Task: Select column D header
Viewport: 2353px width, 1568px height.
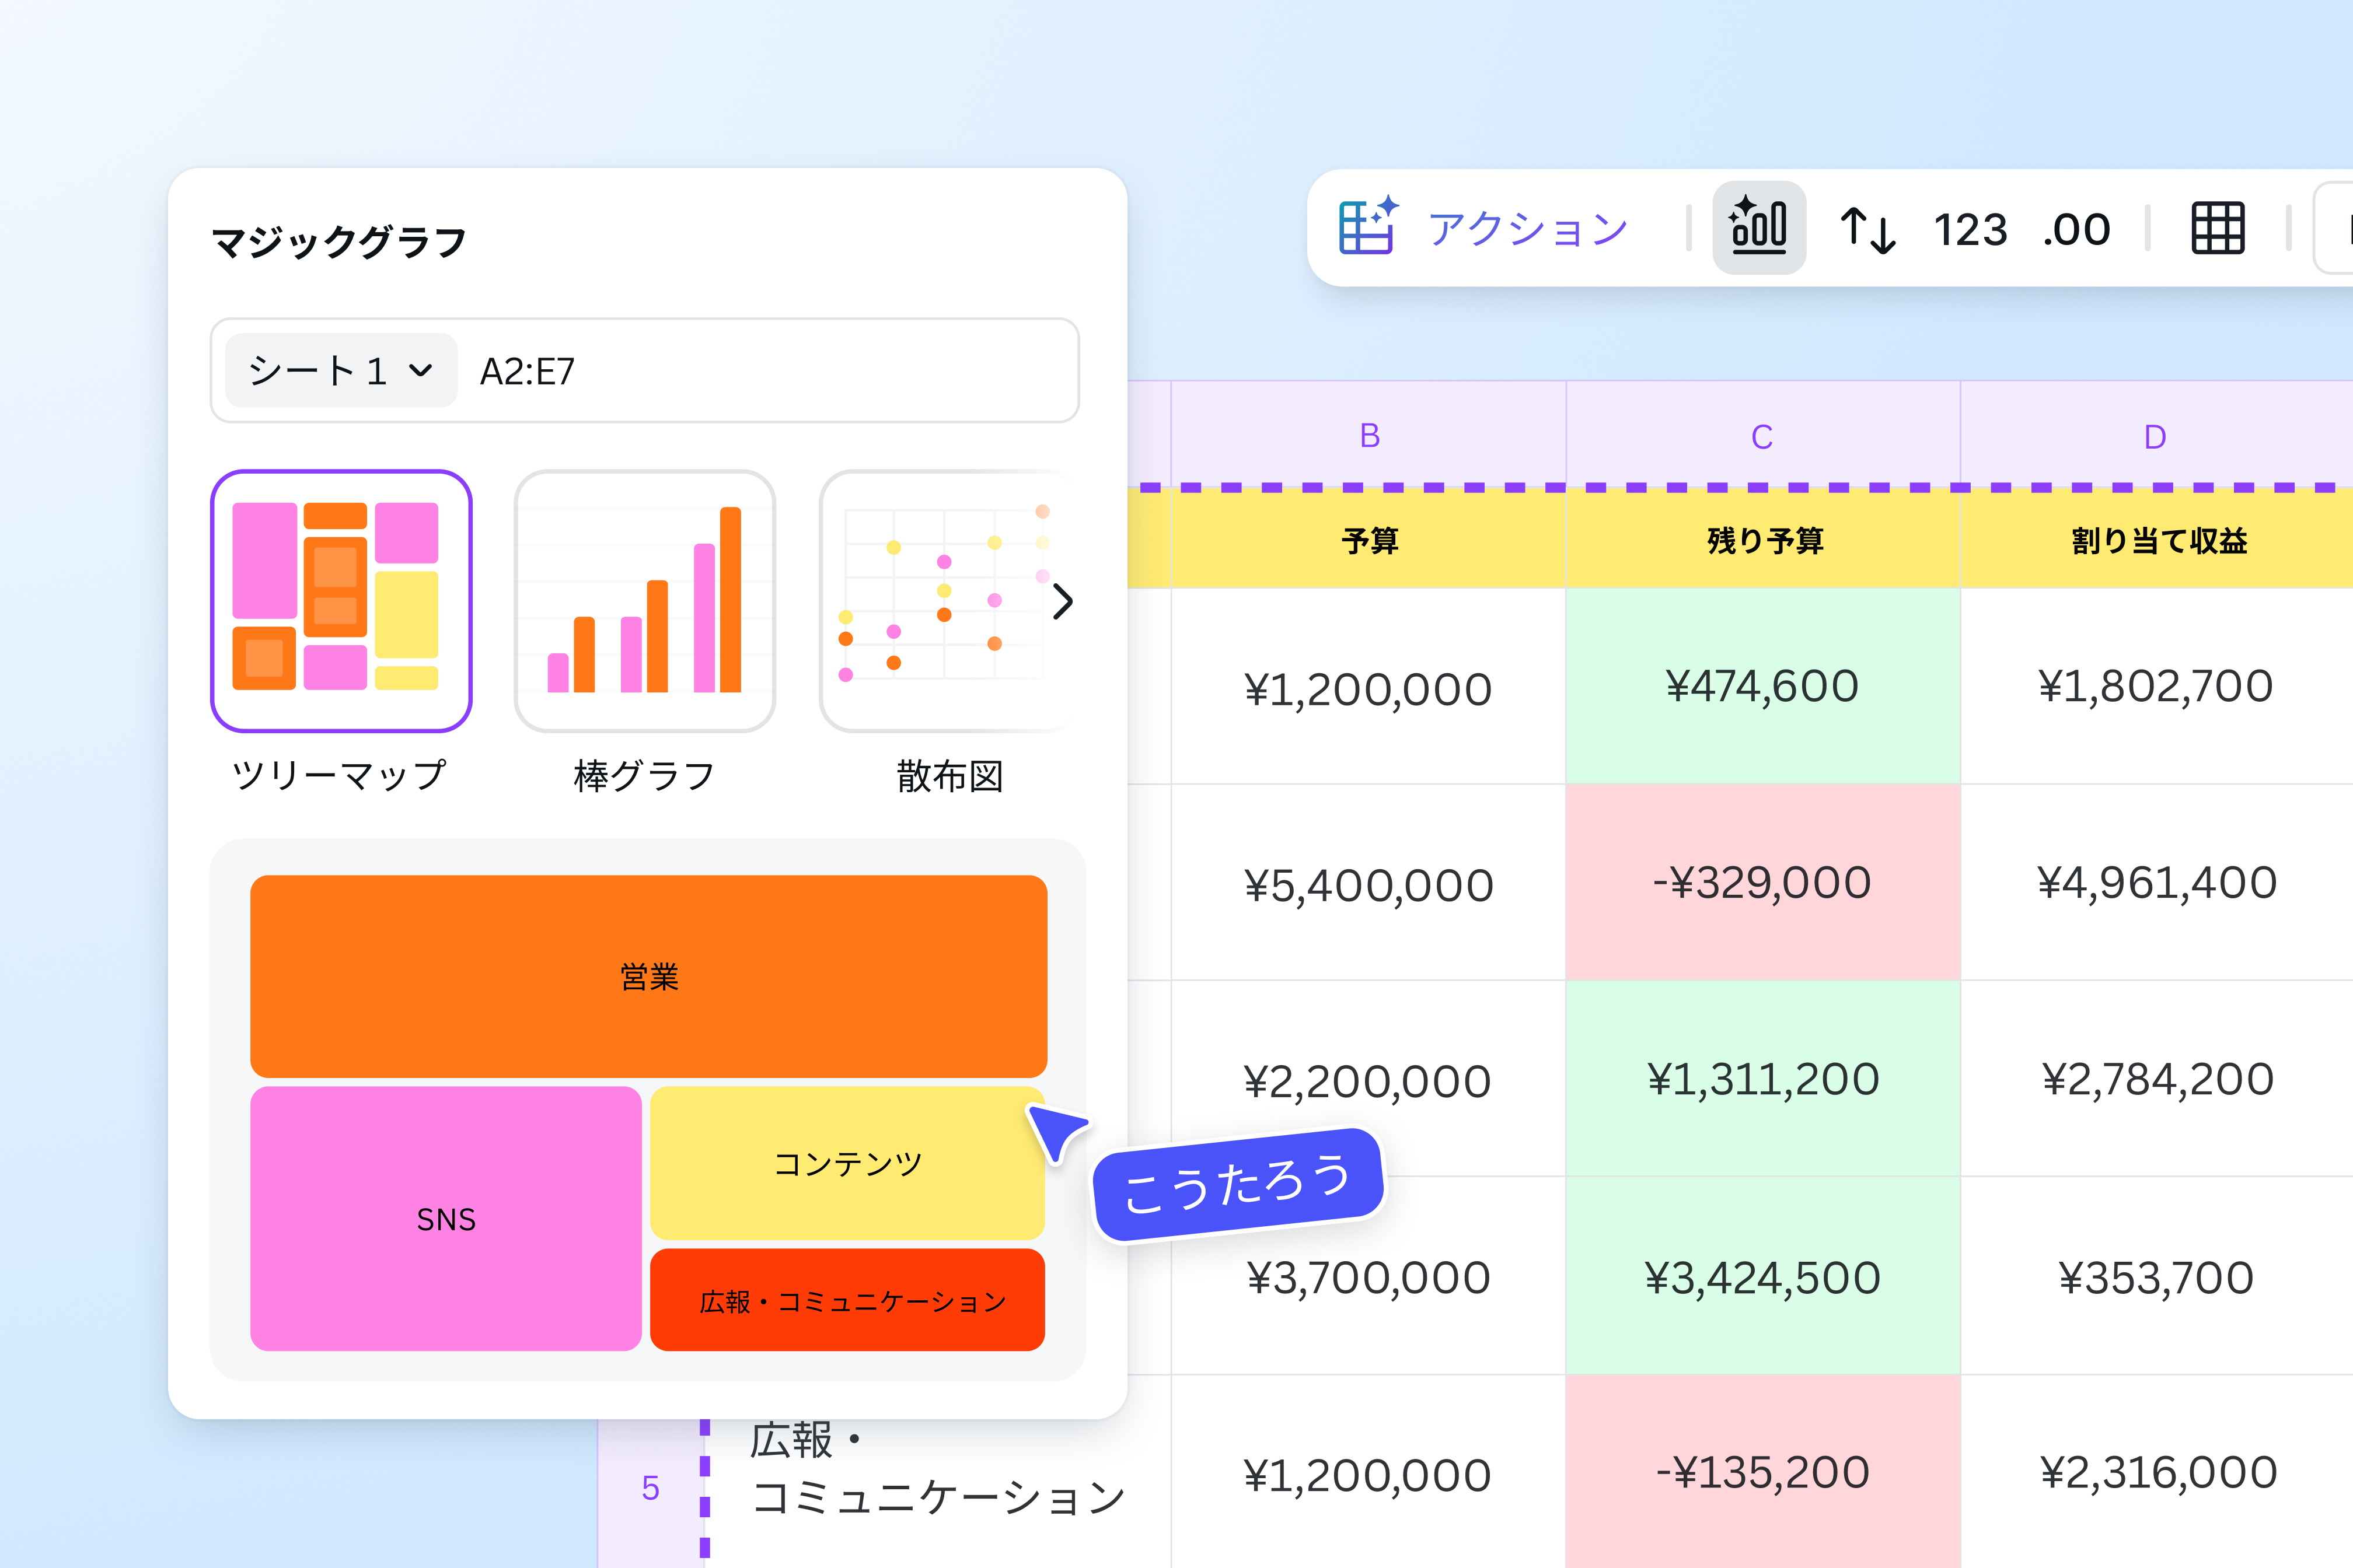Action: coord(2156,435)
